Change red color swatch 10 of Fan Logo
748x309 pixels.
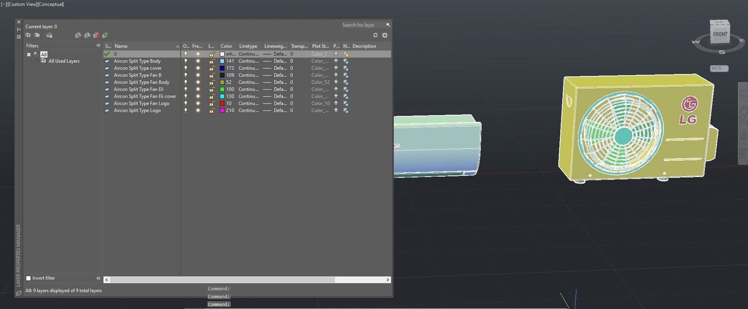pyautogui.click(x=222, y=103)
